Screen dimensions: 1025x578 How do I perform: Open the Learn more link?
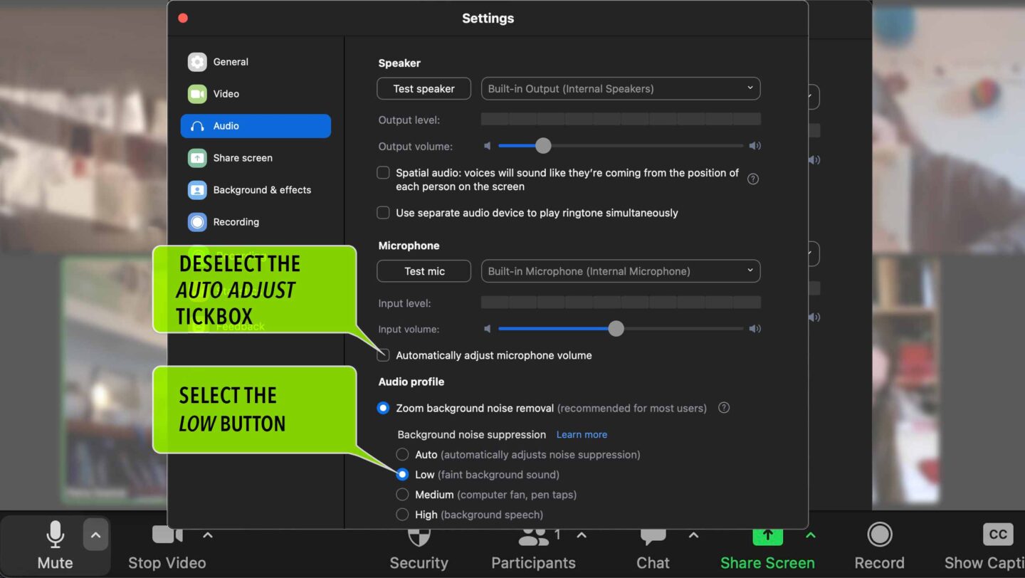pyautogui.click(x=582, y=434)
